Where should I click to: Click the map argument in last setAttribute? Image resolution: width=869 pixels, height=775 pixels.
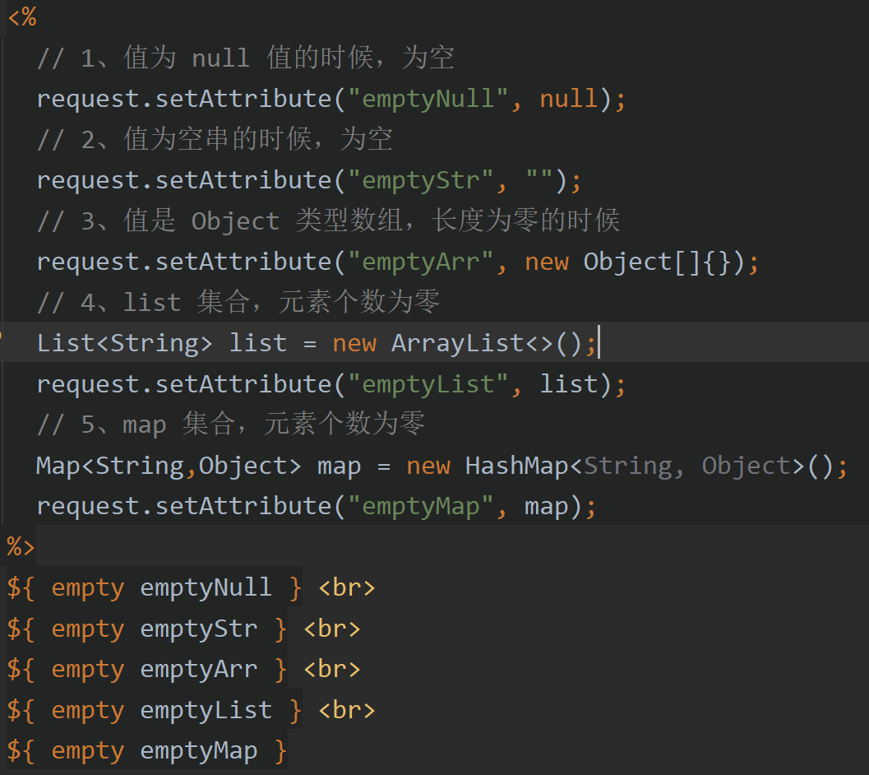click(547, 507)
